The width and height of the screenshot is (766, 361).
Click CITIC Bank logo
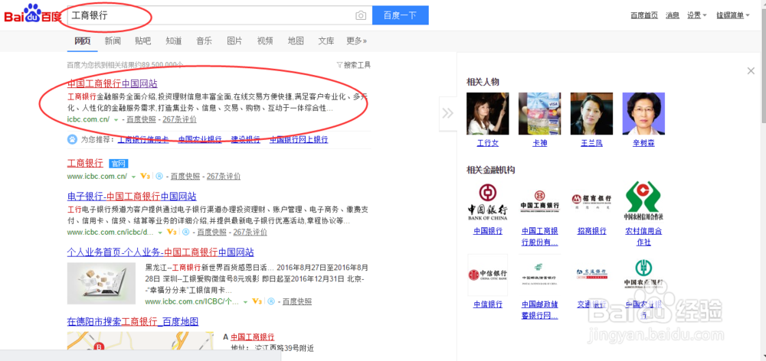click(487, 275)
